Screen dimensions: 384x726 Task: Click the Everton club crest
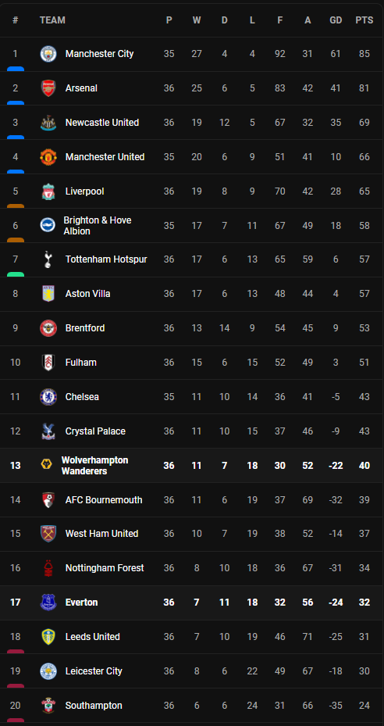pyautogui.click(x=48, y=603)
